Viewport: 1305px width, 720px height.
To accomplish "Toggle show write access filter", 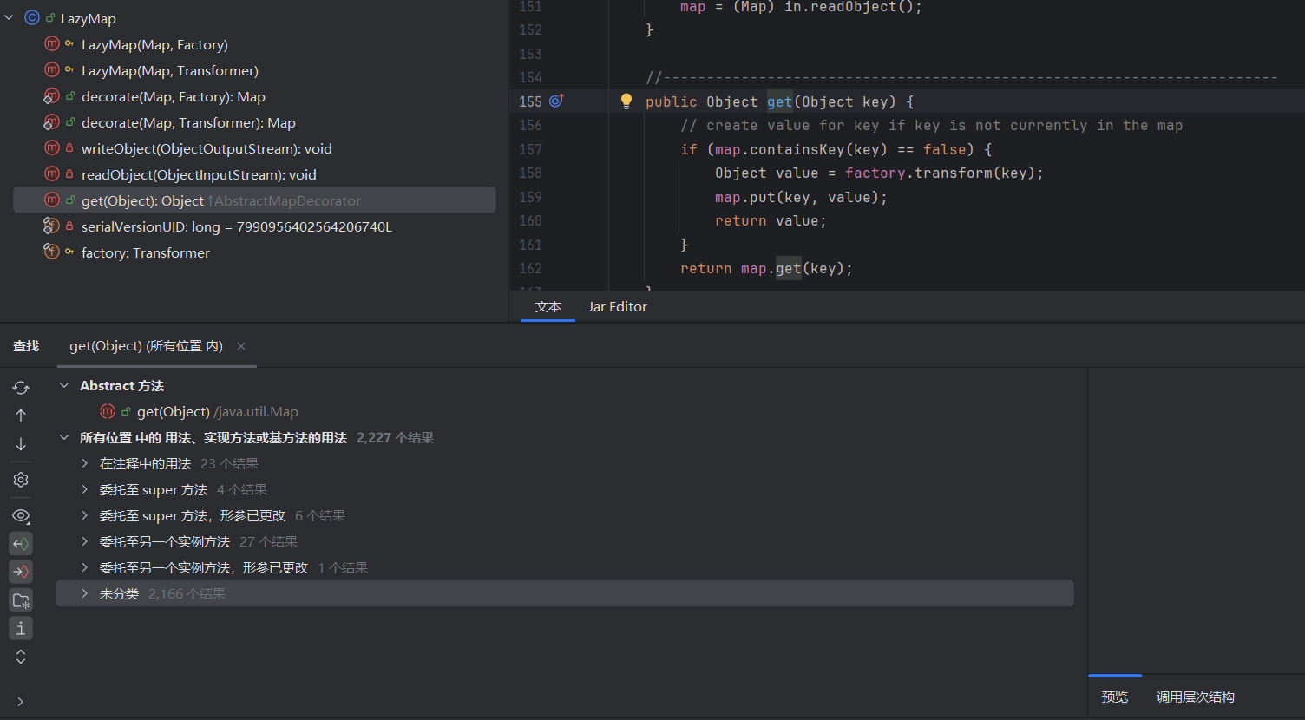I will (x=21, y=572).
